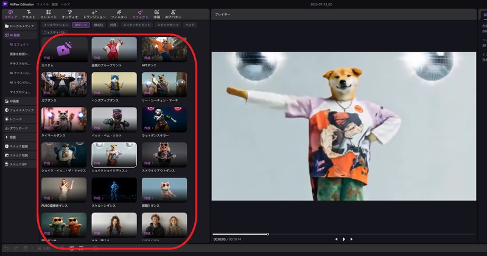Open the オーディオ panel
The image size is (487, 256).
[70, 14]
